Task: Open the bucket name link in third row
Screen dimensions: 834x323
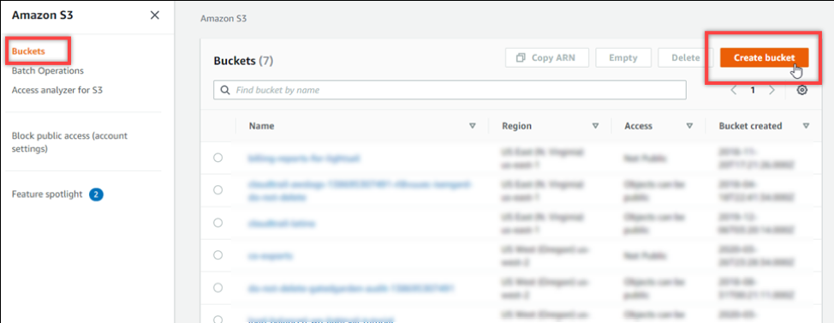Action: [x=282, y=224]
